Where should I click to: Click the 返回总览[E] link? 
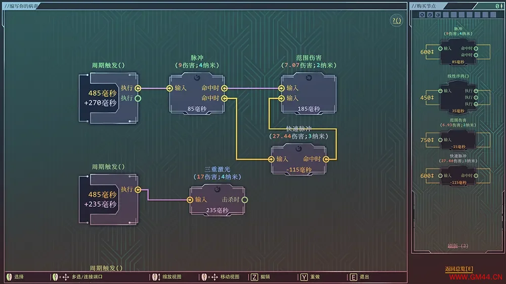(x=459, y=269)
